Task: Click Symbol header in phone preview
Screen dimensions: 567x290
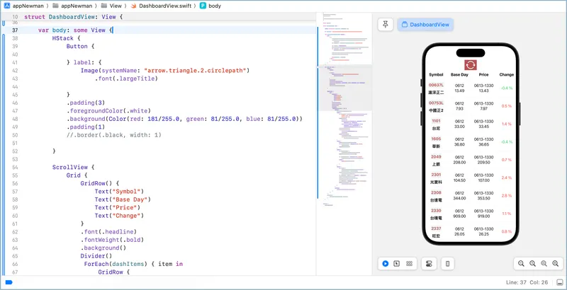Action: tap(436, 75)
